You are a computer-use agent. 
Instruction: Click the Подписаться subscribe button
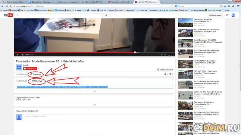pos(30,69)
